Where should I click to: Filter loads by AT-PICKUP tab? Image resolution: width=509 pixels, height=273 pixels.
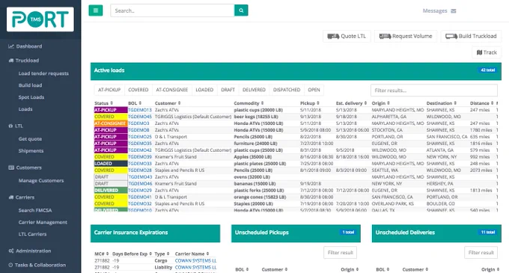[109, 90]
